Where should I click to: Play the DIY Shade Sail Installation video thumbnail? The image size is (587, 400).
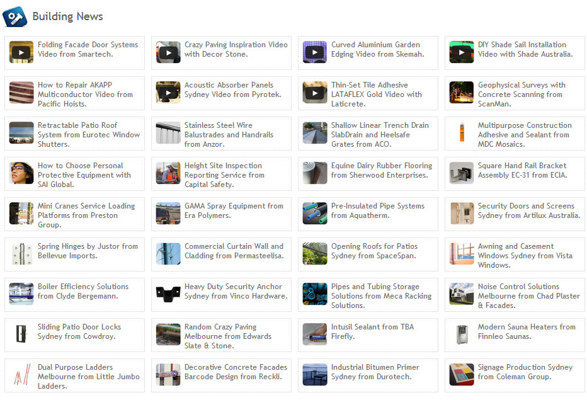coord(462,52)
